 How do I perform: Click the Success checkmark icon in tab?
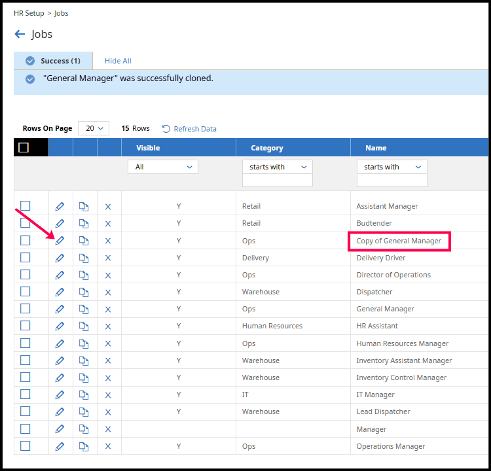30,61
